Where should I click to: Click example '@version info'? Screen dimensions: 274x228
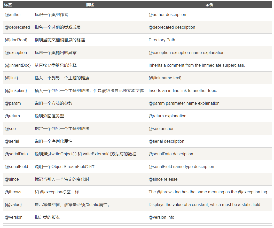pos(161,217)
